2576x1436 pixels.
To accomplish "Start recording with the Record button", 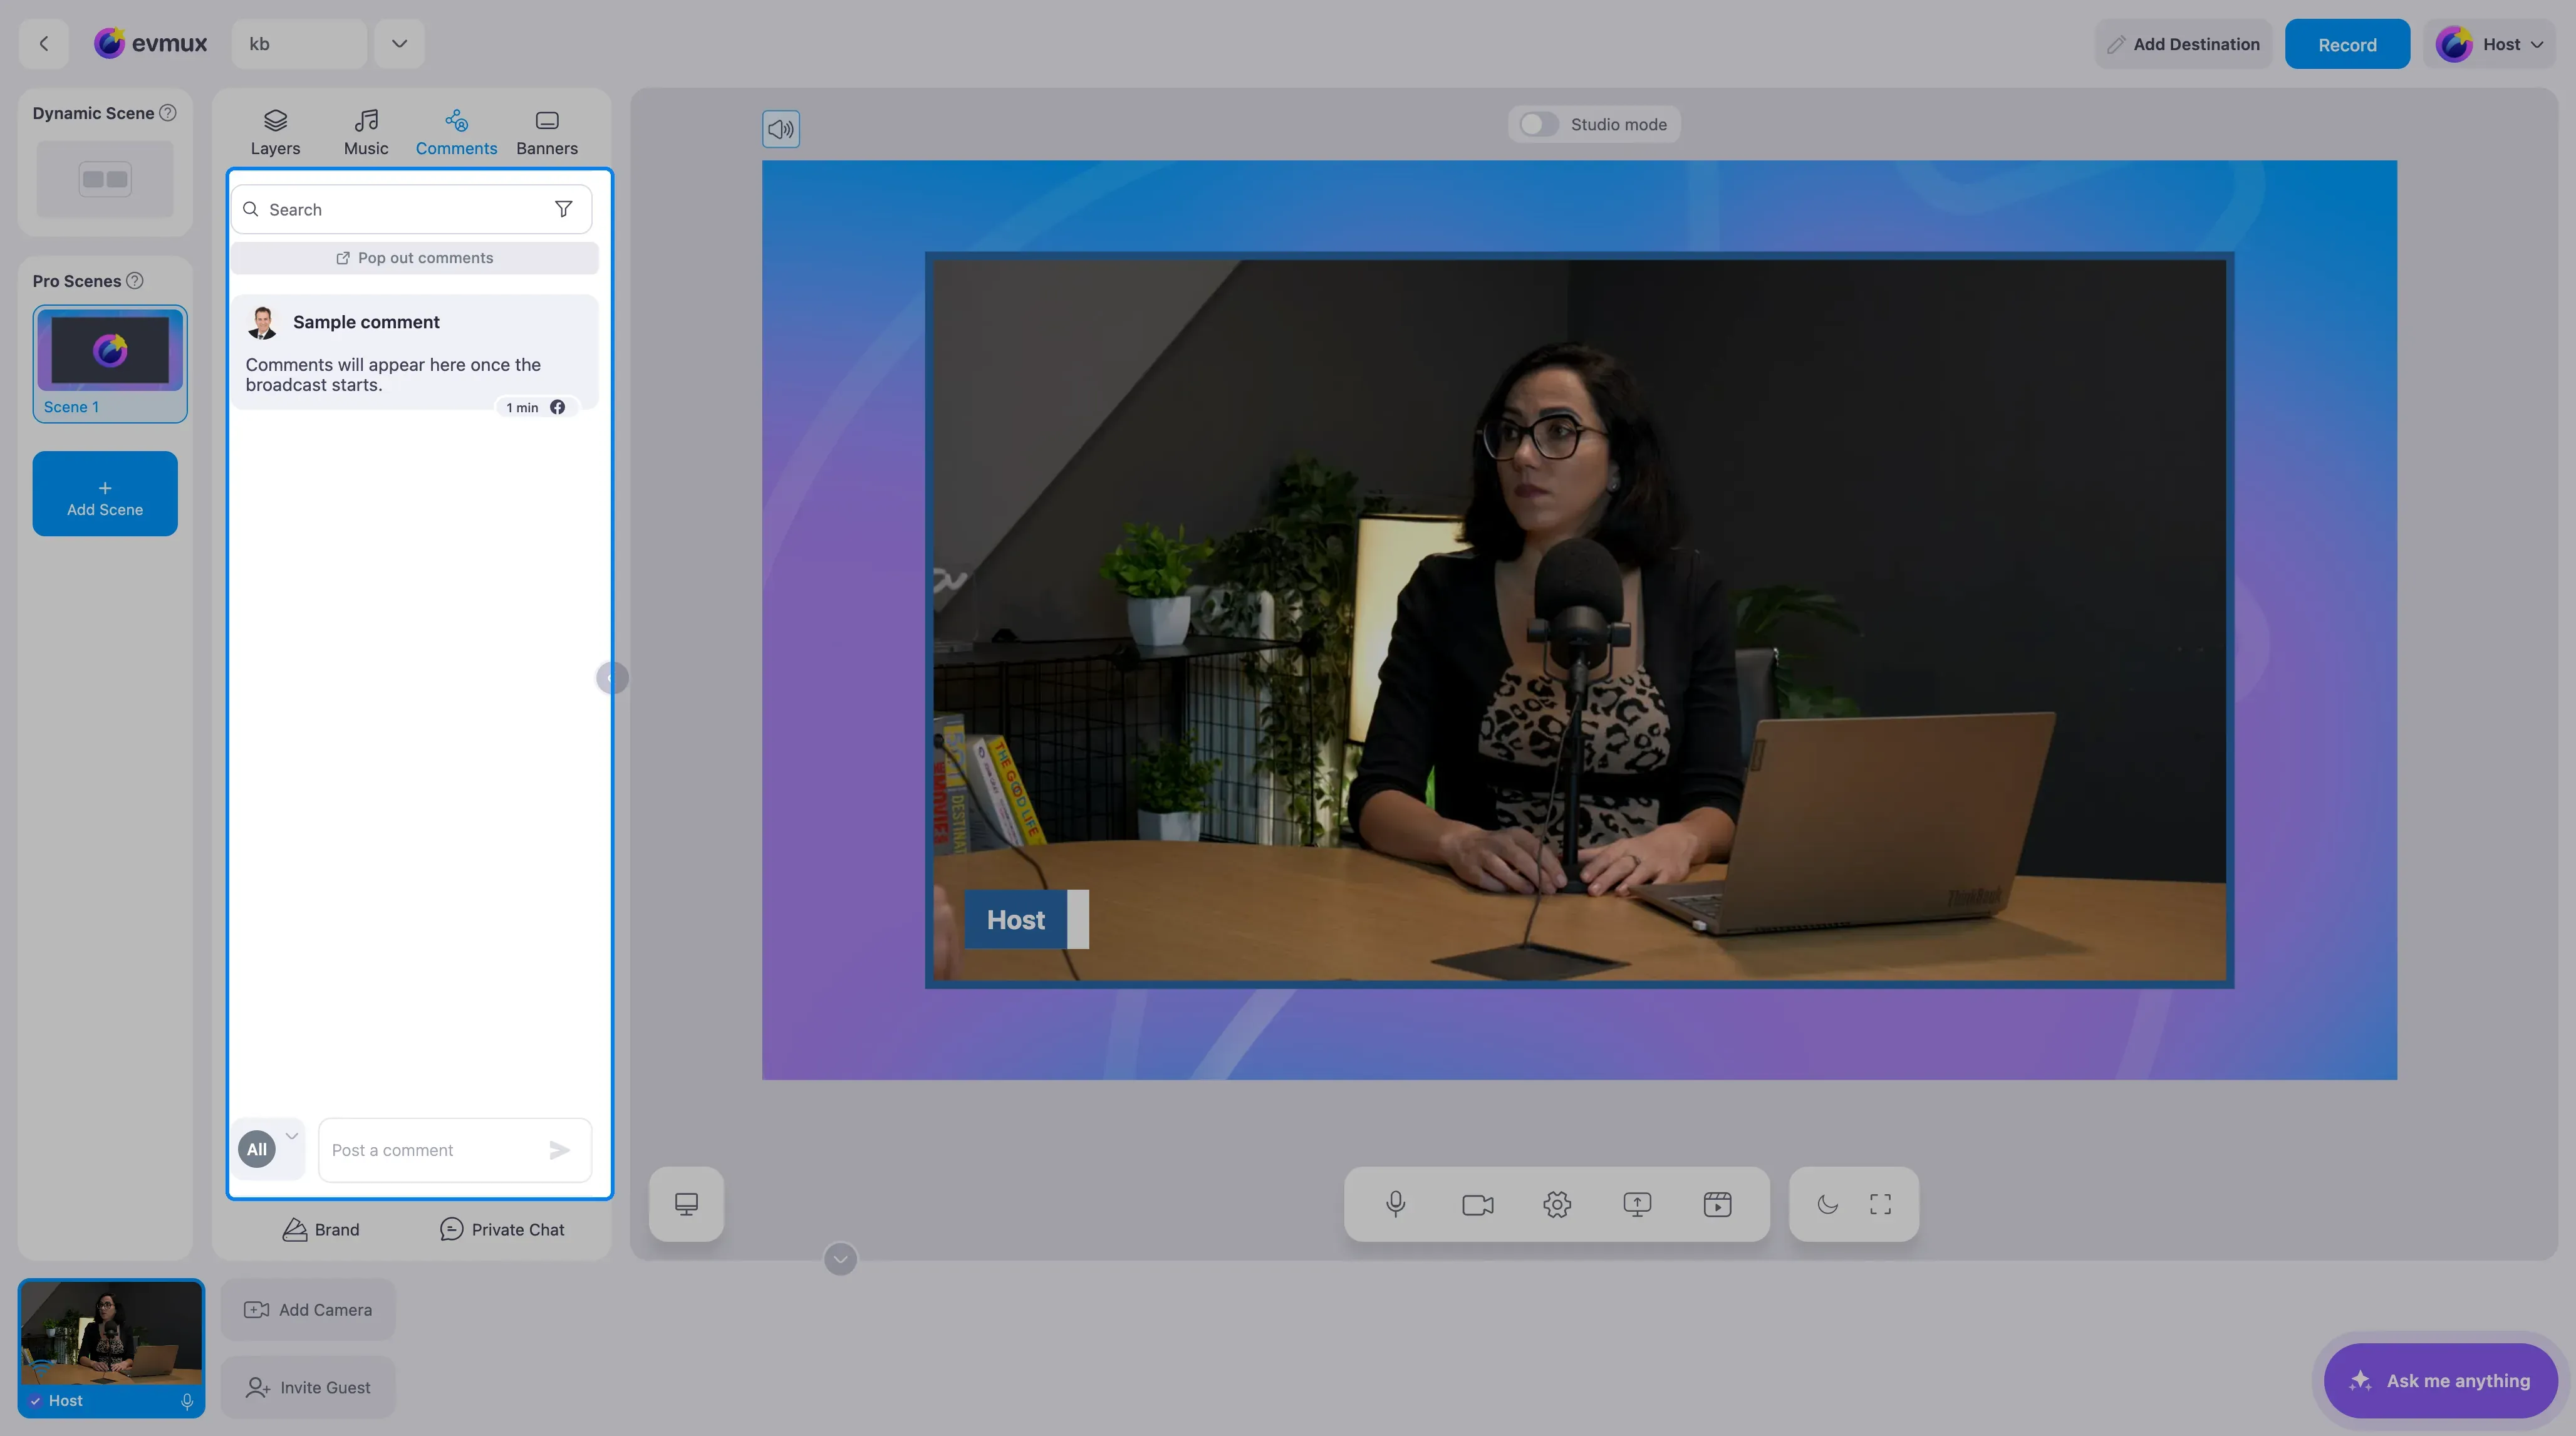I will (x=2347, y=44).
